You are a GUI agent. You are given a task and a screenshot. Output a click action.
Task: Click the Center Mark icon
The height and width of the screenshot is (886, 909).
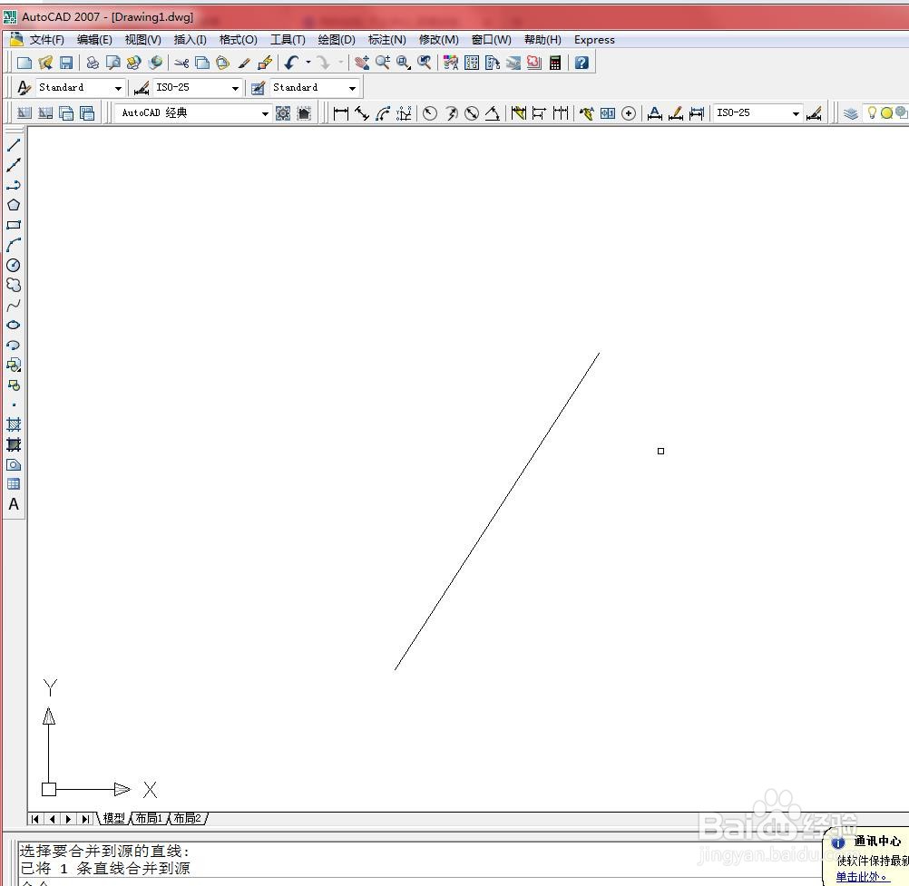[629, 113]
